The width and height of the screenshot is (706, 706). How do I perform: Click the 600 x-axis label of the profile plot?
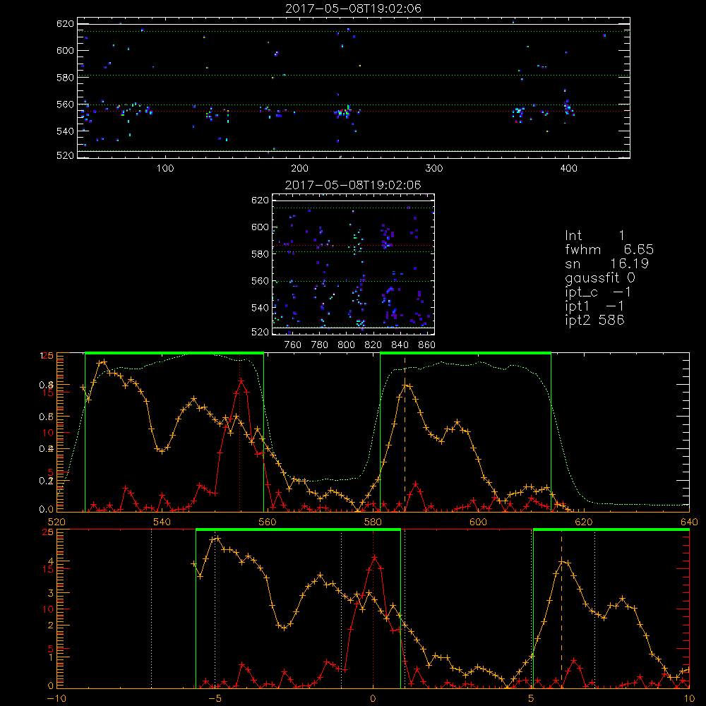point(478,522)
